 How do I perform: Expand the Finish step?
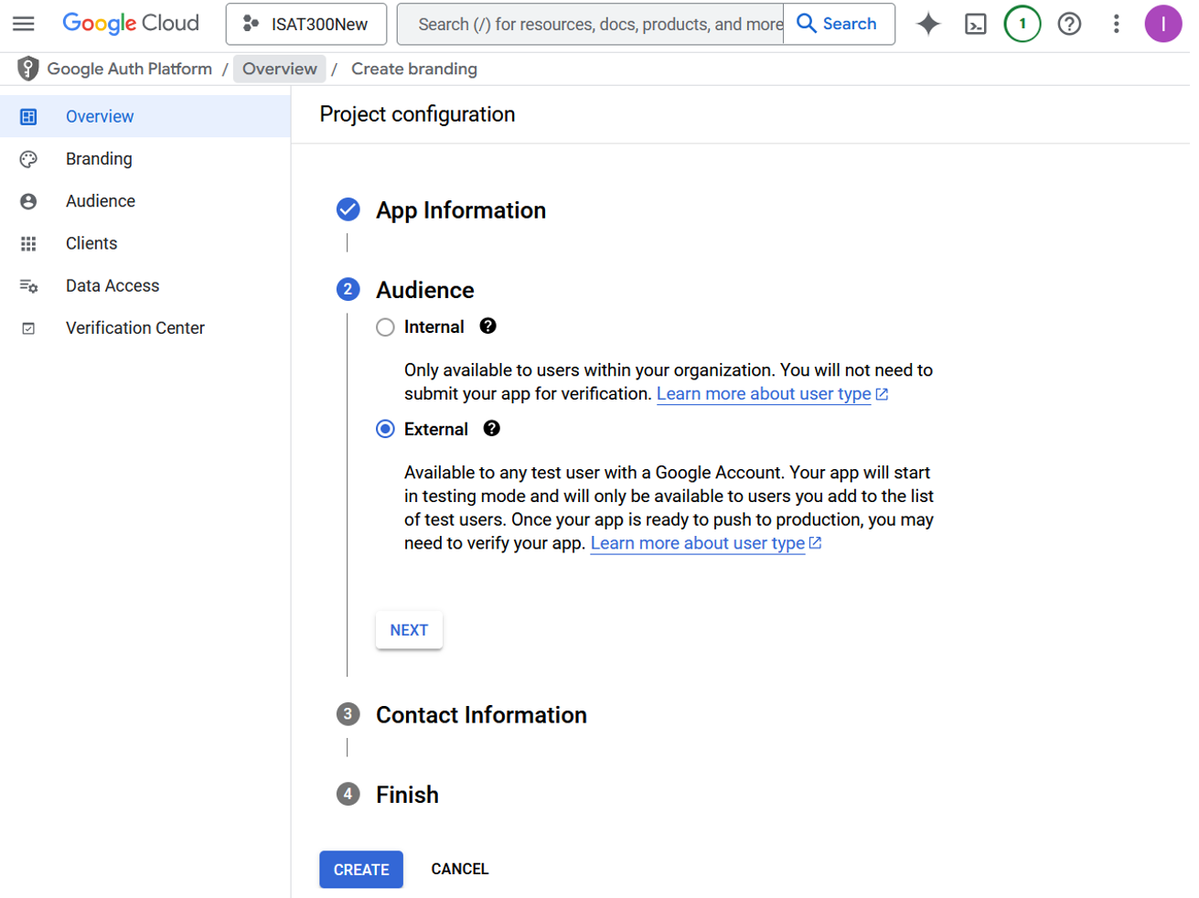click(407, 795)
